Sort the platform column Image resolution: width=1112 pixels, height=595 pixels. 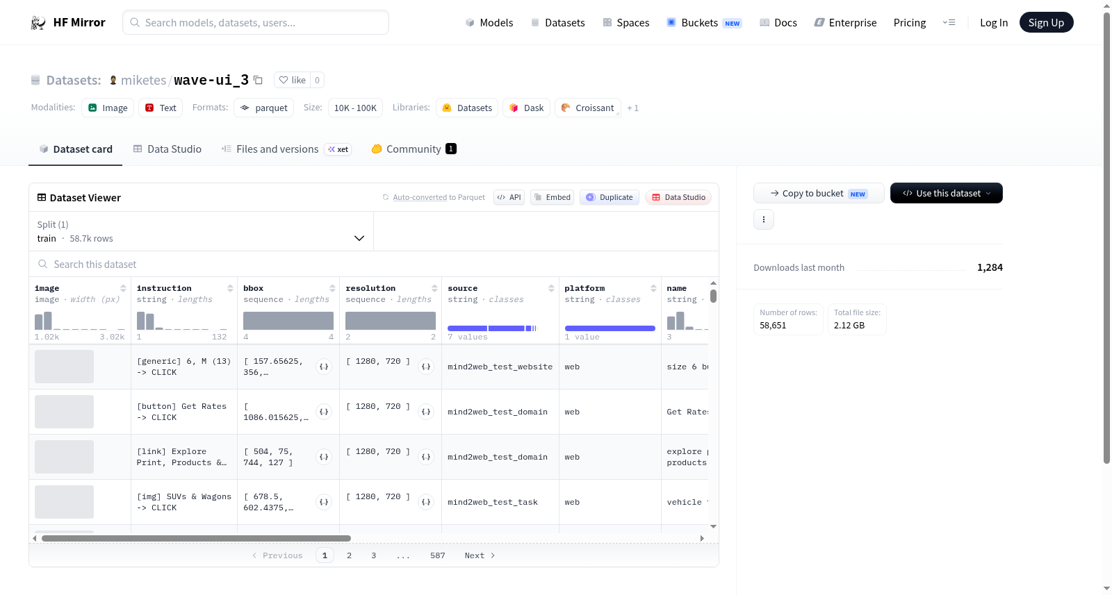pos(653,288)
